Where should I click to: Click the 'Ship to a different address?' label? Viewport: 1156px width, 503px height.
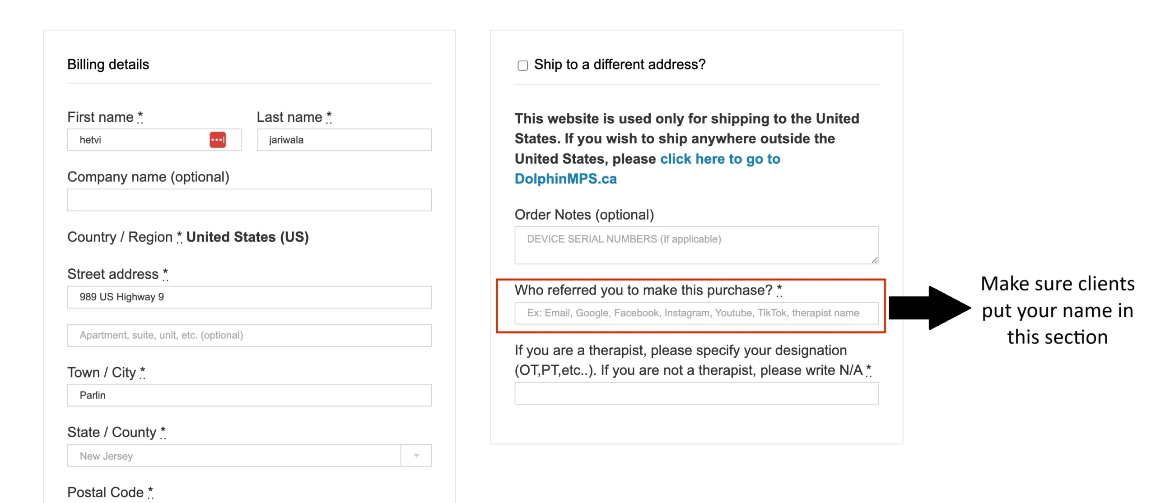[x=619, y=65]
